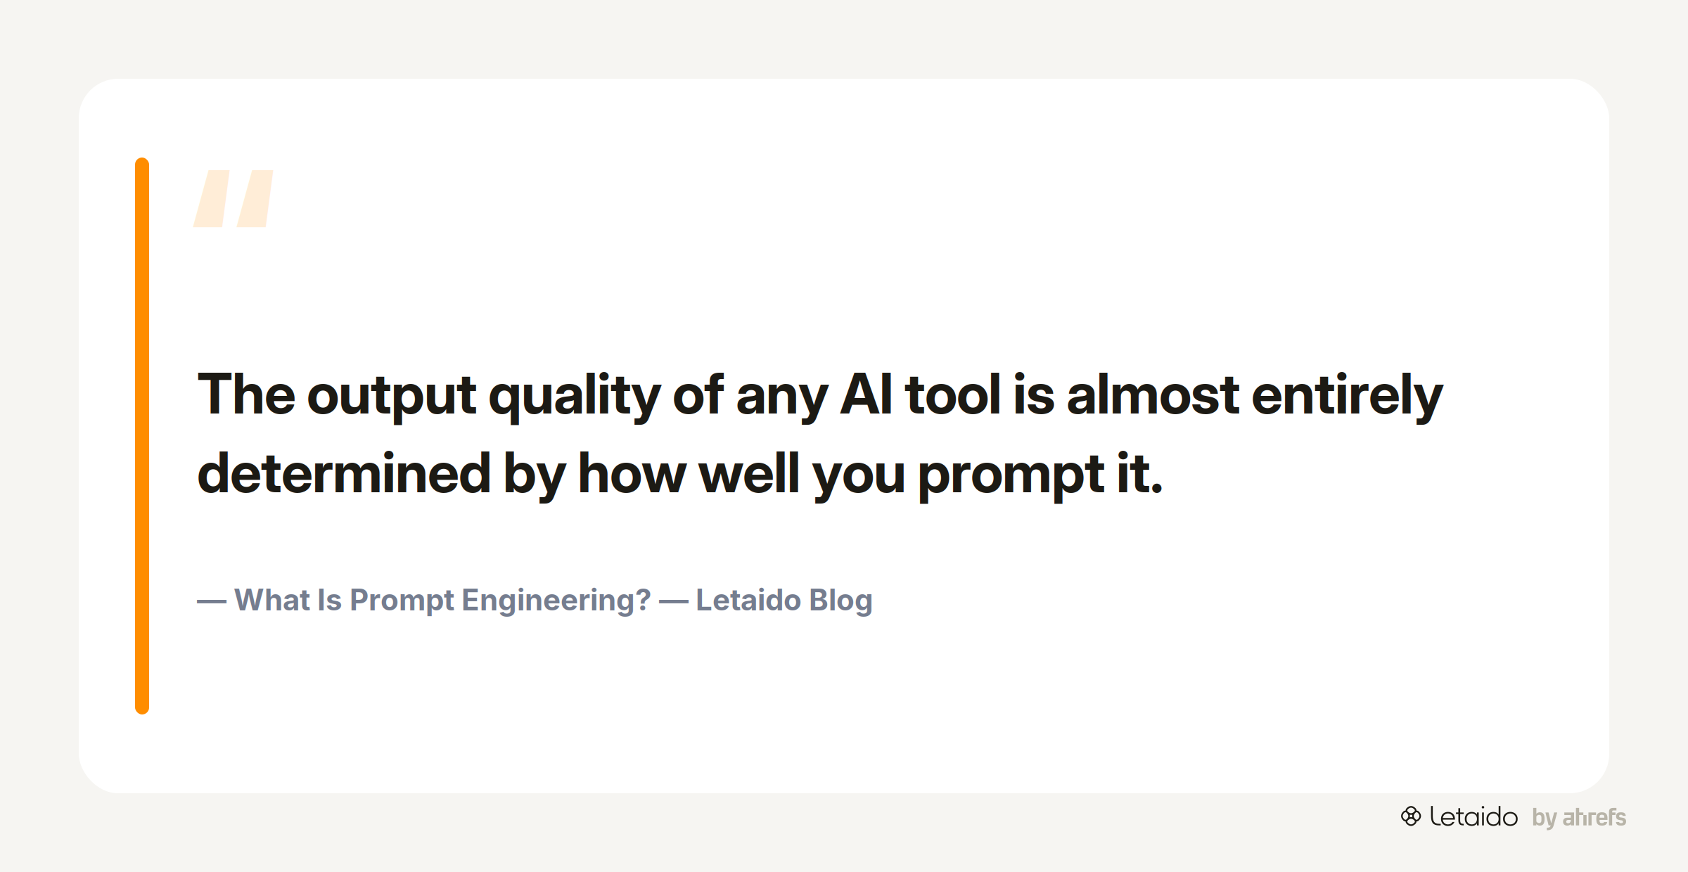
Task: Select the left slash of the quotation mark
Action: (x=212, y=198)
